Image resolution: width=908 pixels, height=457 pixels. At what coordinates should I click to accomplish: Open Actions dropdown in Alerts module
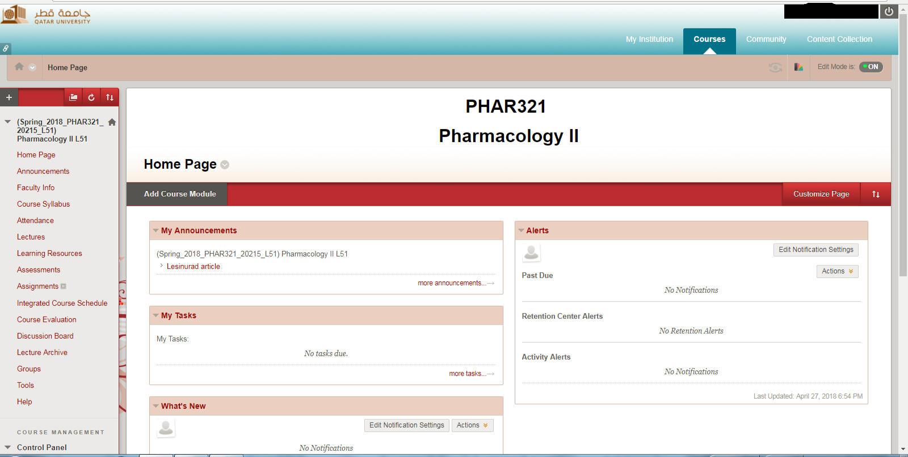pos(837,271)
